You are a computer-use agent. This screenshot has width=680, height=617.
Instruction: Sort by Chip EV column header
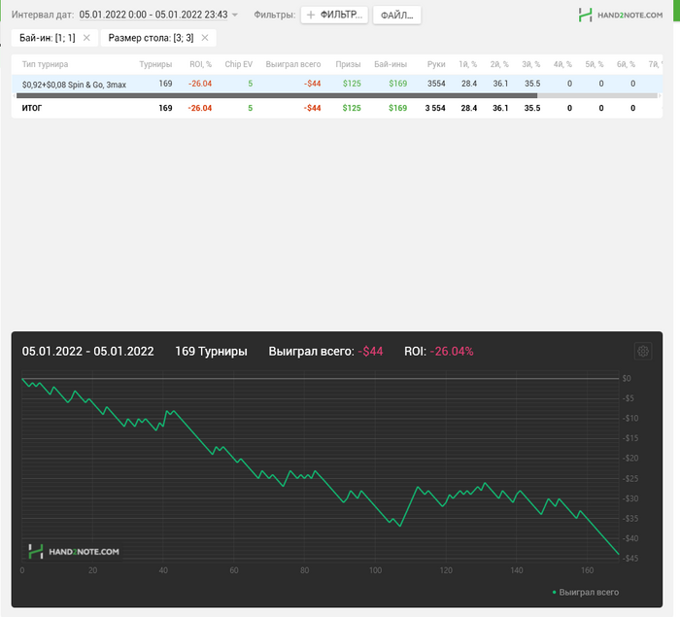click(x=238, y=64)
